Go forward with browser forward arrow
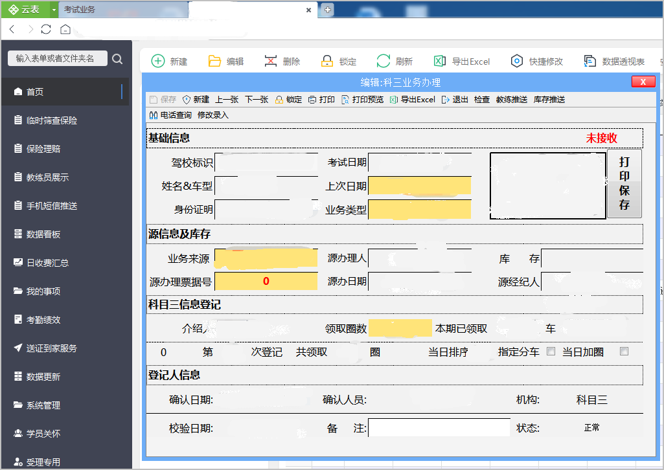664x470 pixels. 30,29
